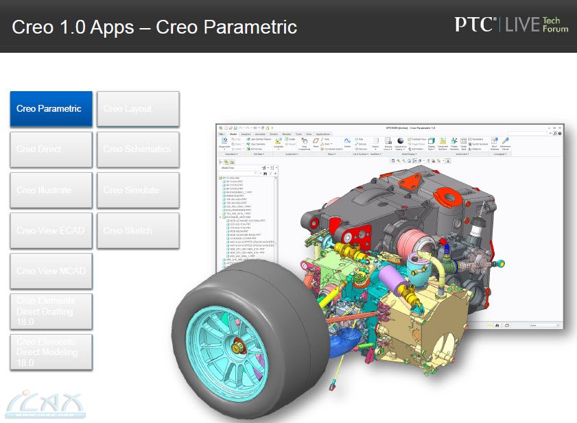Expand the Model Display group dropdown
Image resolution: width=577 pixels, height=423 pixels.
(409, 154)
